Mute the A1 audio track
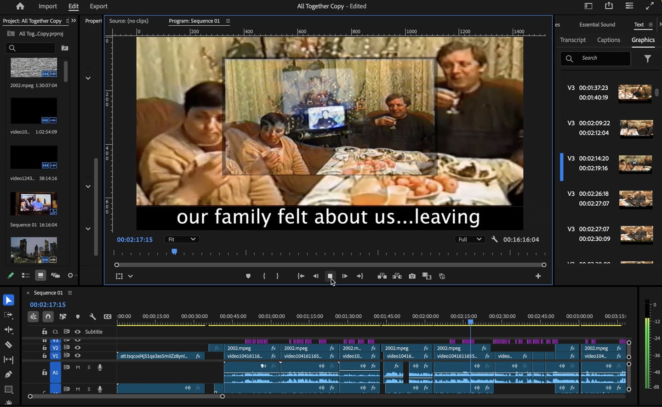 [x=78, y=367]
